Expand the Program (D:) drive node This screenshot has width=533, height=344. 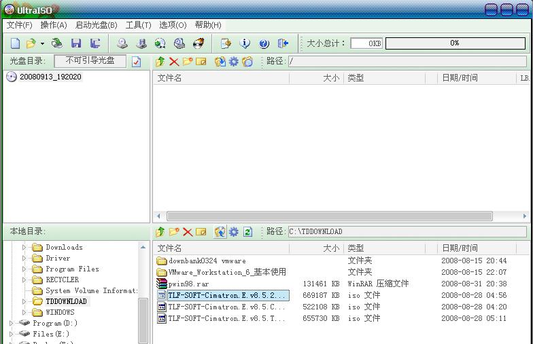tap(11, 323)
